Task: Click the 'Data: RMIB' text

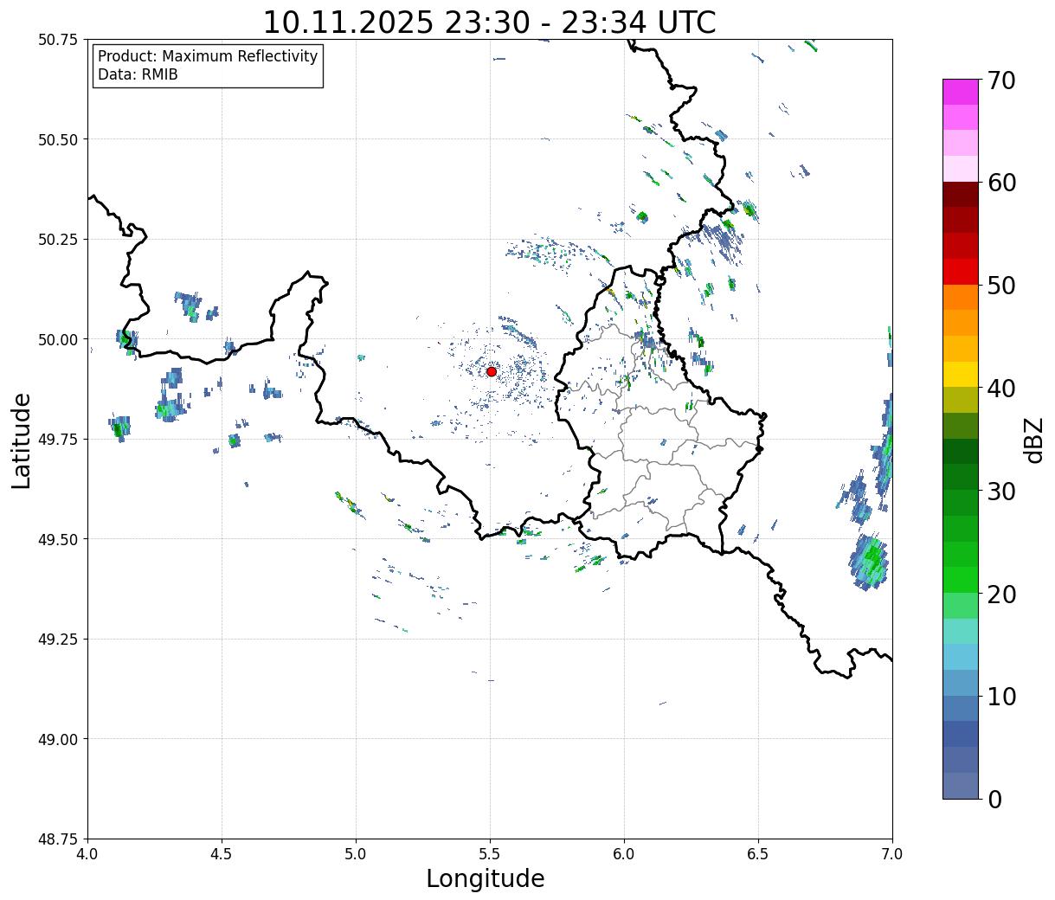Action: (x=138, y=74)
